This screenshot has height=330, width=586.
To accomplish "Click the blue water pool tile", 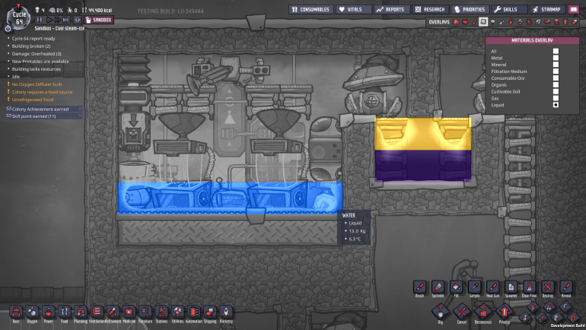I will tap(230, 197).
